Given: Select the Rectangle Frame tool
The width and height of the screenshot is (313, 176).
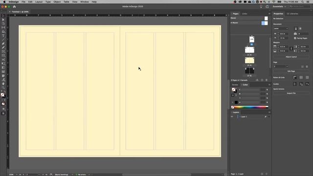Looking at the screenshot, I should [3, 51].
